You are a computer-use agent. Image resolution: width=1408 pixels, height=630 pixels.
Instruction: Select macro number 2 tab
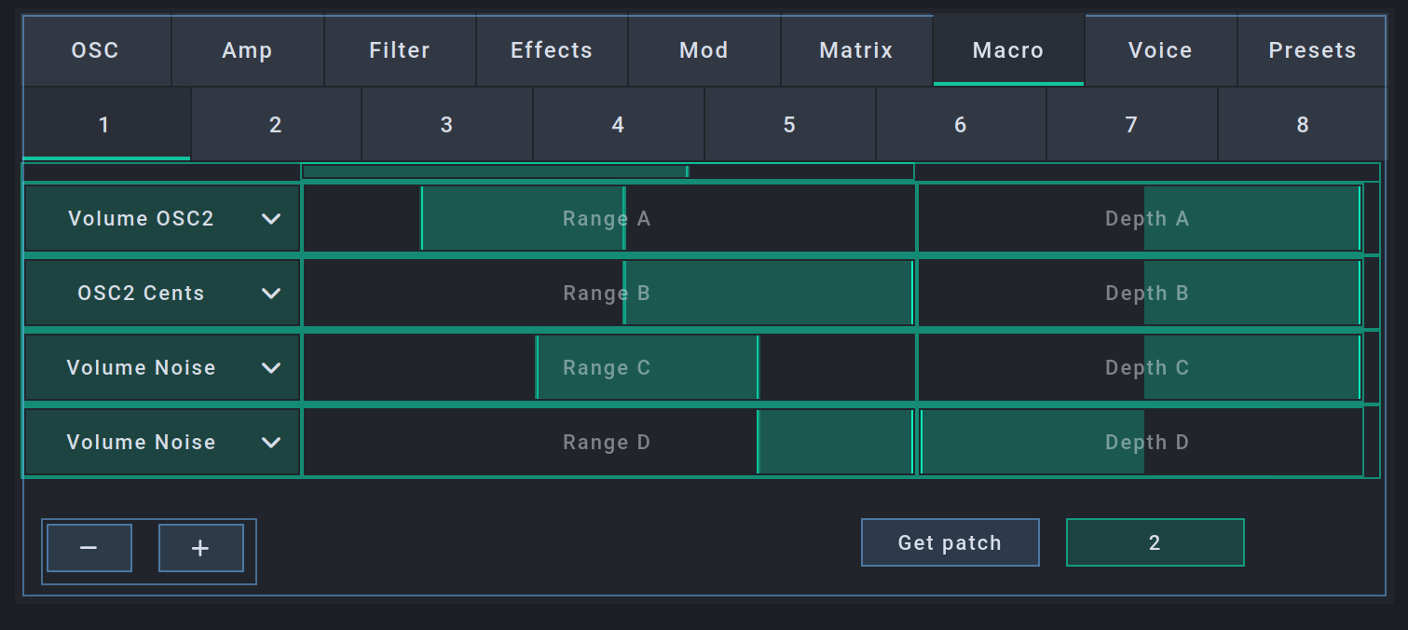276,125
